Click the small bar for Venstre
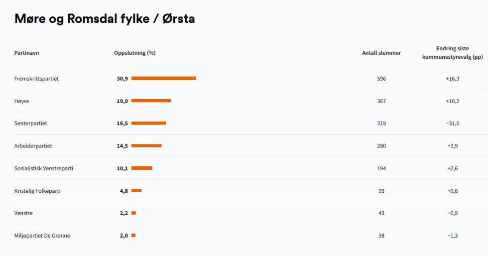488x256 pixels. [x=134, y=213]
